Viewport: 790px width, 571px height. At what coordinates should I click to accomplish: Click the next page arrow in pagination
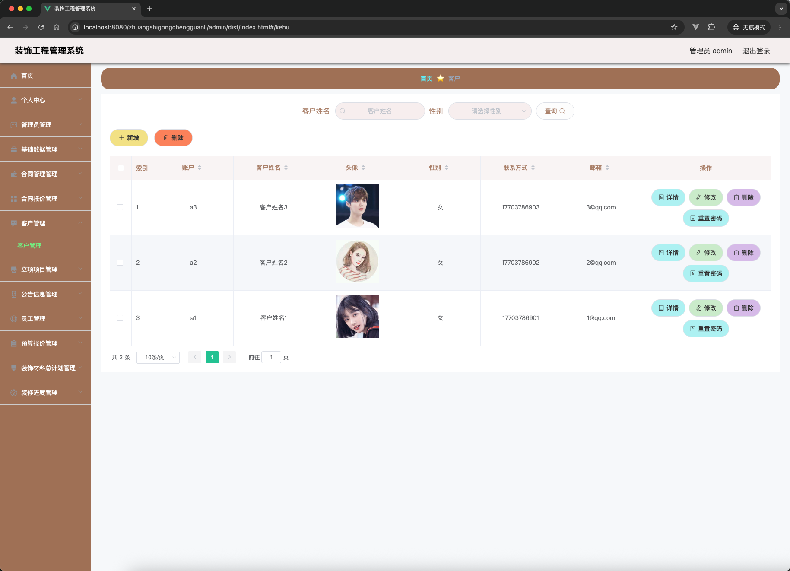pos(229,357)
